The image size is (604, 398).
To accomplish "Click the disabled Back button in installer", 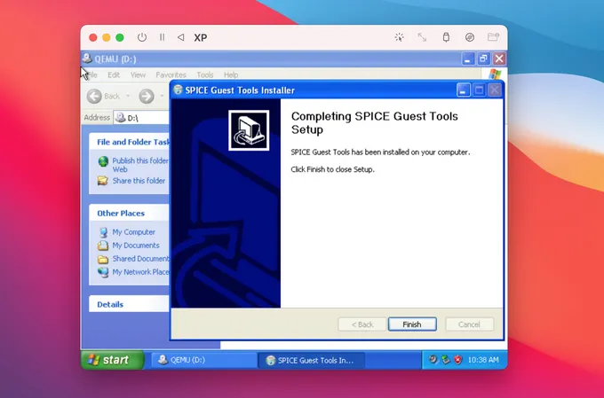I will point(362,324).
